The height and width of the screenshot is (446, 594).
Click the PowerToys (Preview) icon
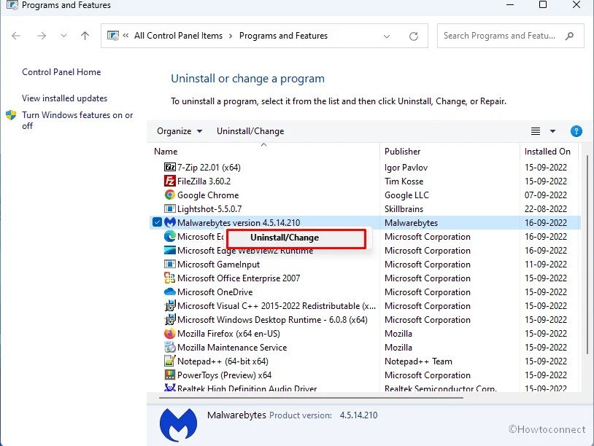(x=169, y=375)
